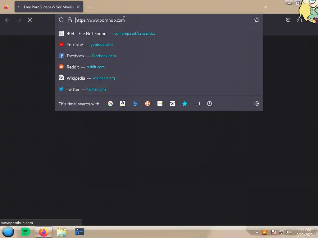The width and height of the screenshot is (318, 238).
Task: Open Action Center flag icon
Action: click(x=274, y=232)
